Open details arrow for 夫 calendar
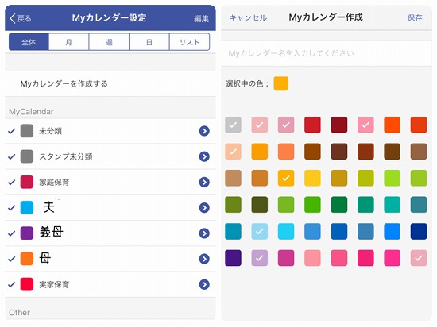The height and width of the screenshot is (327, 437). click(x=204, y=208)
